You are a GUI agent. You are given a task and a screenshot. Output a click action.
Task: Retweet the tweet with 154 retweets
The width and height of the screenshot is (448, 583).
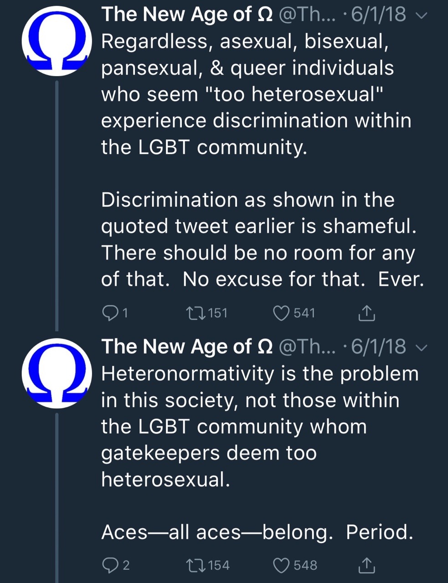(196, 565)
